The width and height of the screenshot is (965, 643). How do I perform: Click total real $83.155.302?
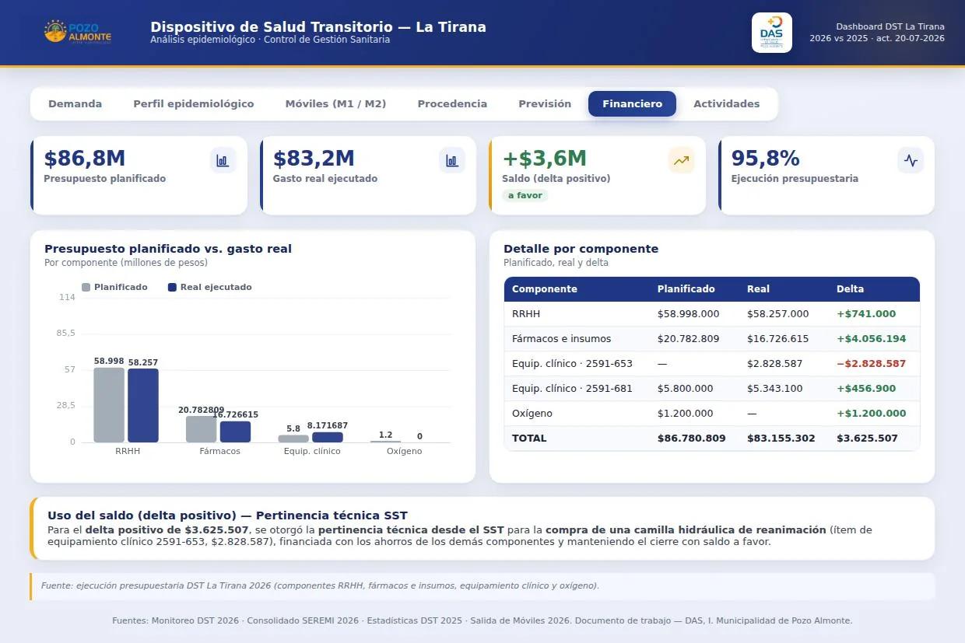click(781, 439)
